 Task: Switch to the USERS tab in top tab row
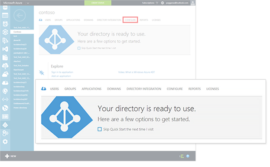[48, 20]
